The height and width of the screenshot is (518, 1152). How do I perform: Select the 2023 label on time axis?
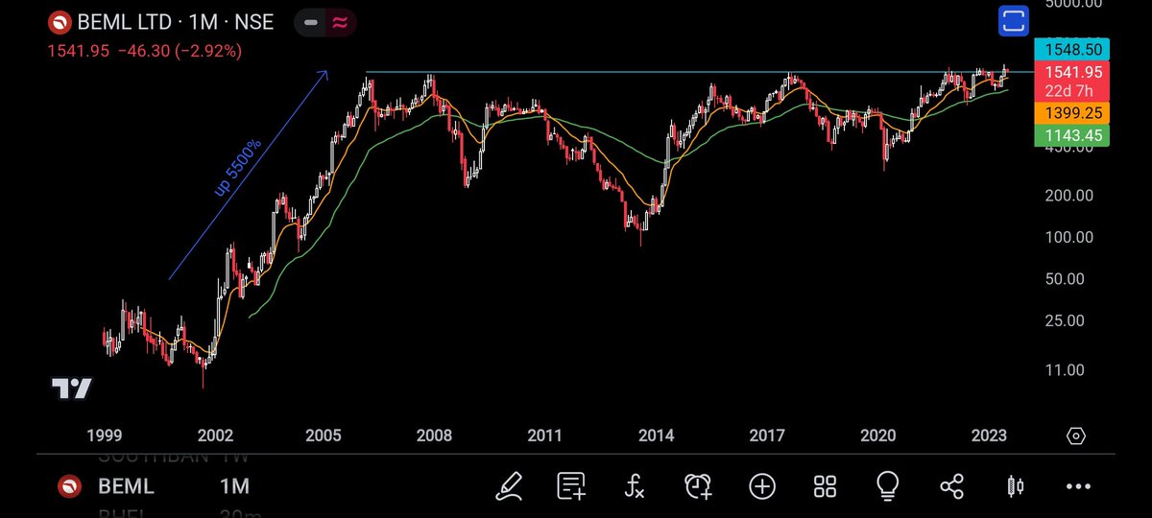[x=988, y=436]
